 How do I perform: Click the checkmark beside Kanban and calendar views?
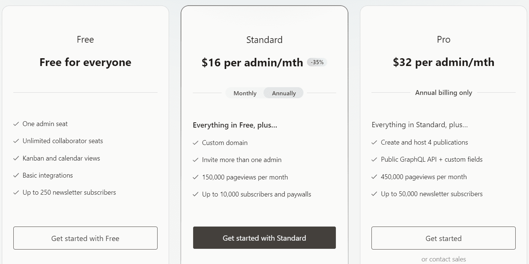point(16,158)
